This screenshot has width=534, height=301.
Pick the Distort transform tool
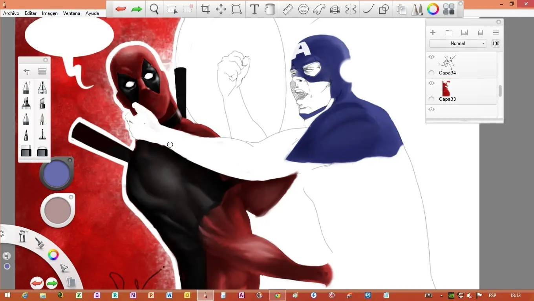(x=236, y=9)
